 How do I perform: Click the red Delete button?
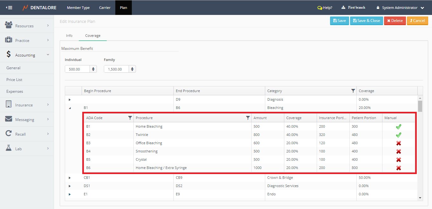[395, 21]
